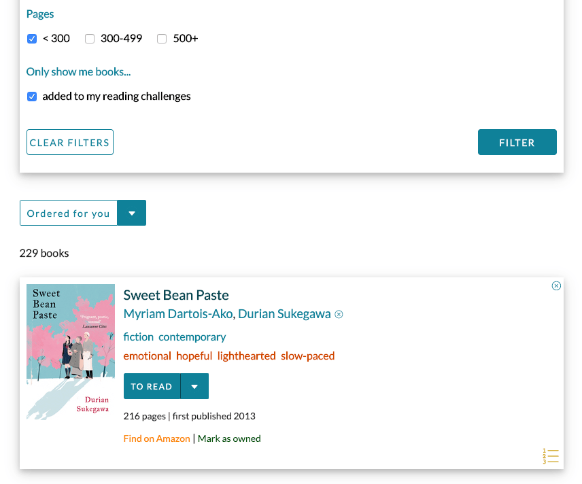Click the Clear Filters button
582x484 pixels.
(x=70, y=142)
